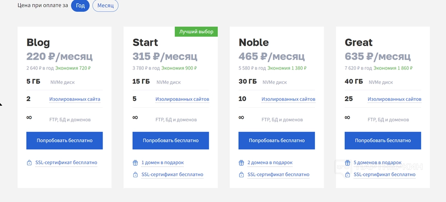
Task: Click the gift icon in Start plan
Action: [x=135, y=163]
